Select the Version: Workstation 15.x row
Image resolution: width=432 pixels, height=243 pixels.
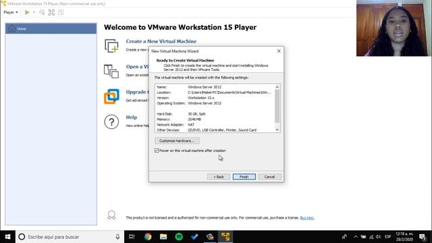click(215, 98)
